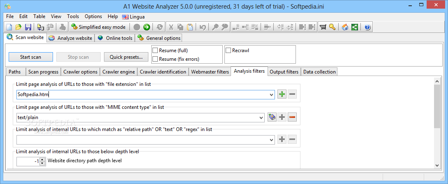Click the directory depth level value field
This screenshot has height=184, width=448.
click(x=28, y=161)
